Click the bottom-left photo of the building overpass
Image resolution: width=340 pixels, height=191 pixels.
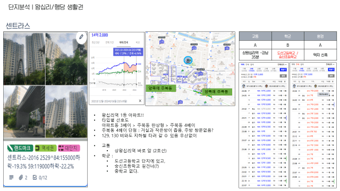pos(24,111)
